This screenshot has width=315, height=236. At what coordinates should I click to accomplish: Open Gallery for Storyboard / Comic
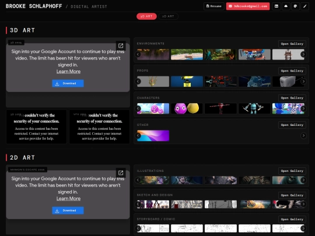click(292, 219)
